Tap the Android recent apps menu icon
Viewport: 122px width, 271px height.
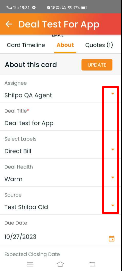click(x=30, y=264)
